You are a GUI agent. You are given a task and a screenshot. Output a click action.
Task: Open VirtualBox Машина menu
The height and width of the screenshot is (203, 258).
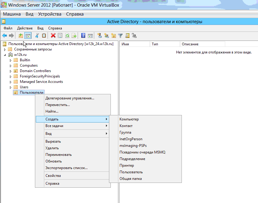pos(12,14)
